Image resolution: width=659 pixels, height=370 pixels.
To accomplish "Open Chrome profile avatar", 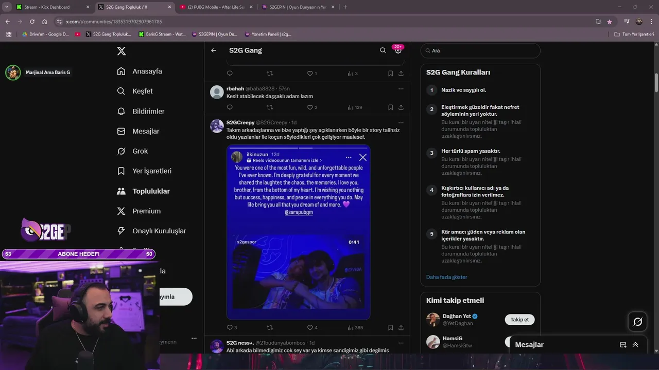I will [x=639, y=22].
